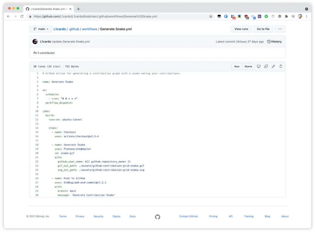Click the GitHub logo in the footer
The image size is (315, 232).
[x=157, y=217]
